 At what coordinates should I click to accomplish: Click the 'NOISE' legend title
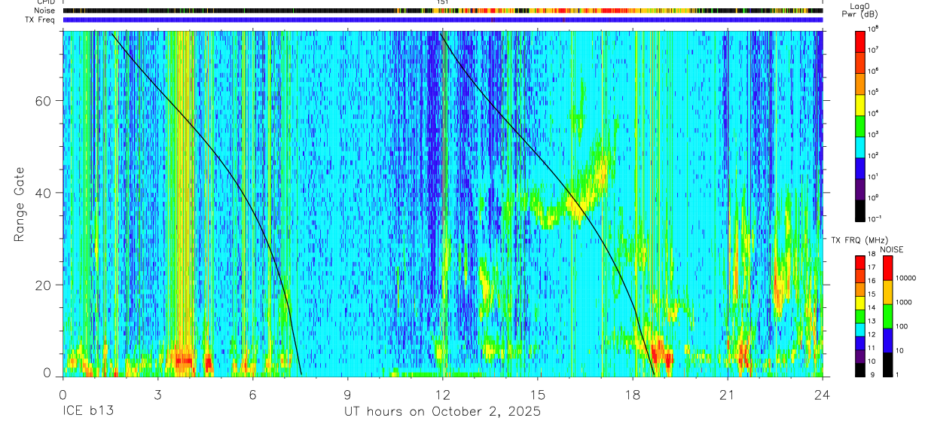(891, 249)
